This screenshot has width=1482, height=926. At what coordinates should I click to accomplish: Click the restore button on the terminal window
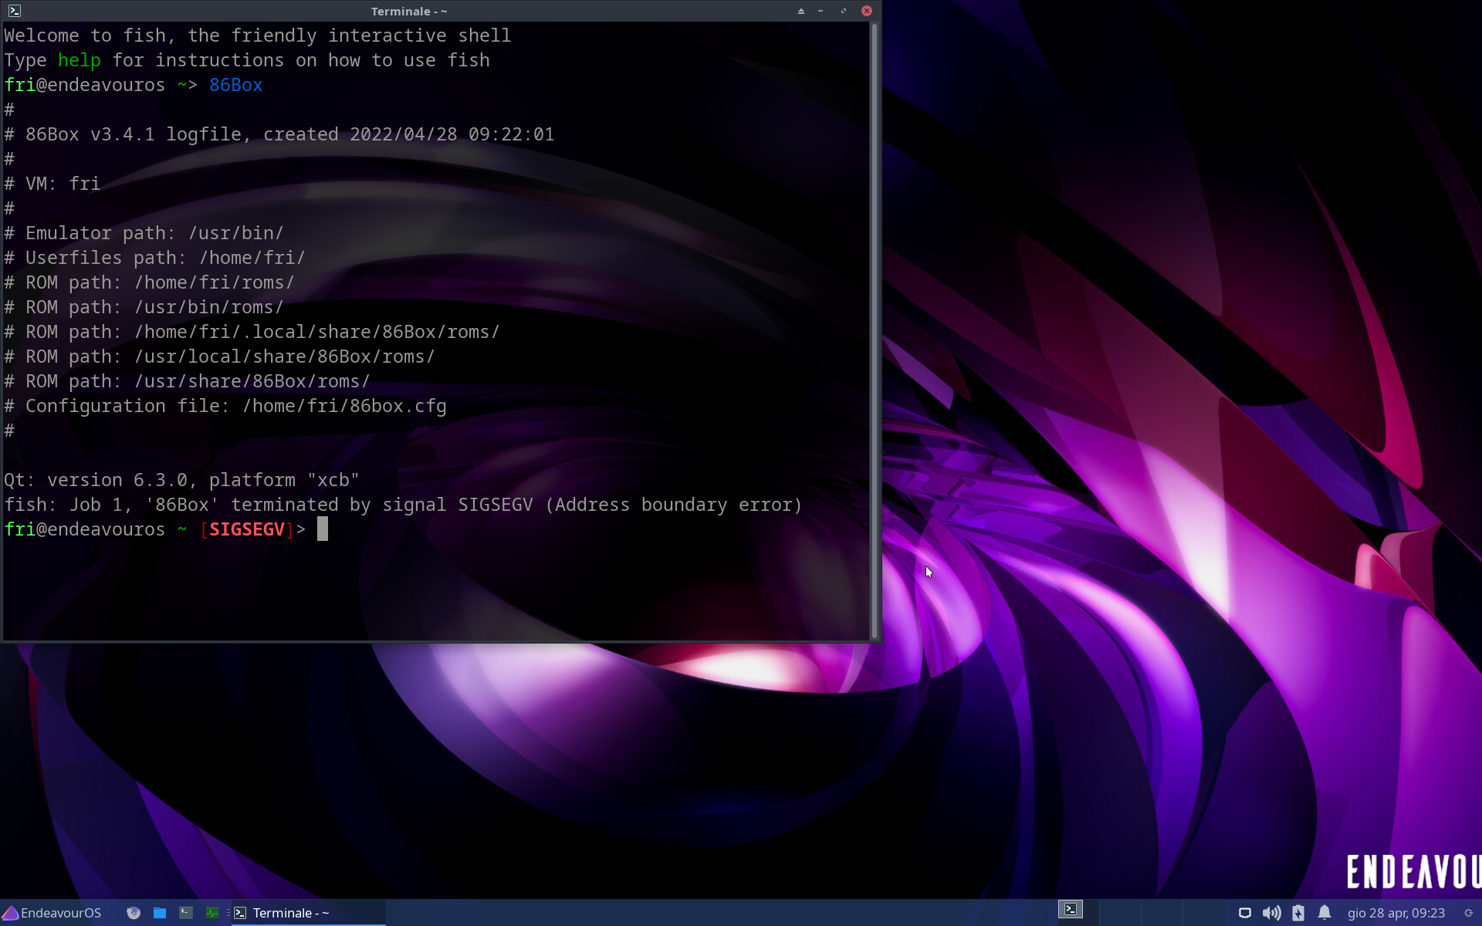click(x=842, y=12)
